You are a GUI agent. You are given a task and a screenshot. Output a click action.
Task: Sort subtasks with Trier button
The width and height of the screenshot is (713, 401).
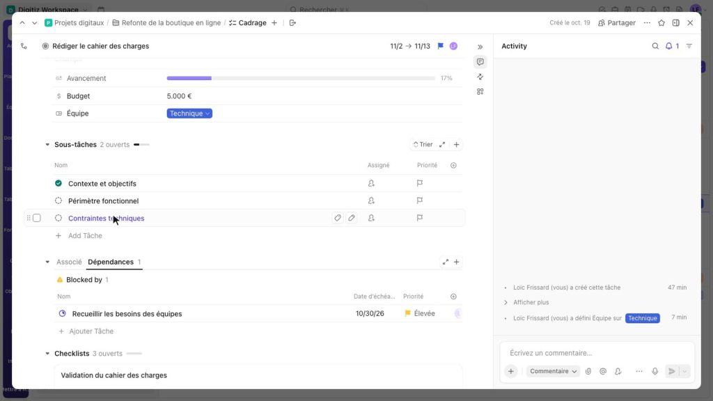point(423,145)
